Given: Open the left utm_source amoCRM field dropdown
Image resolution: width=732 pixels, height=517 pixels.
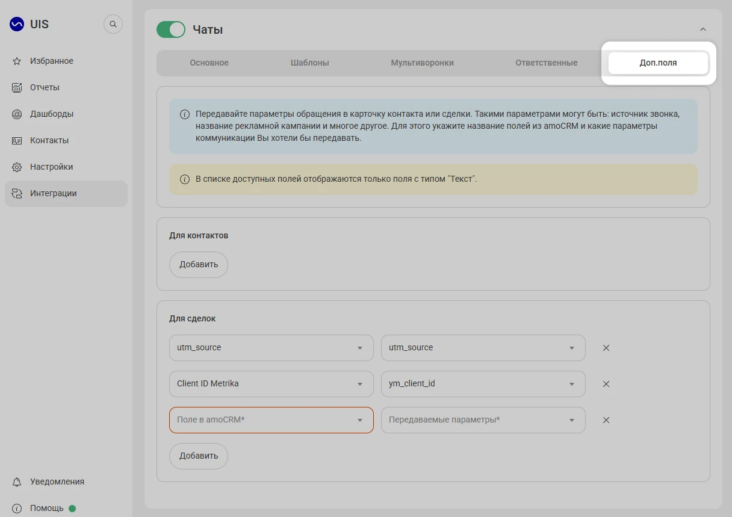Looking at the screenshot, I should (x=271, y=348).
